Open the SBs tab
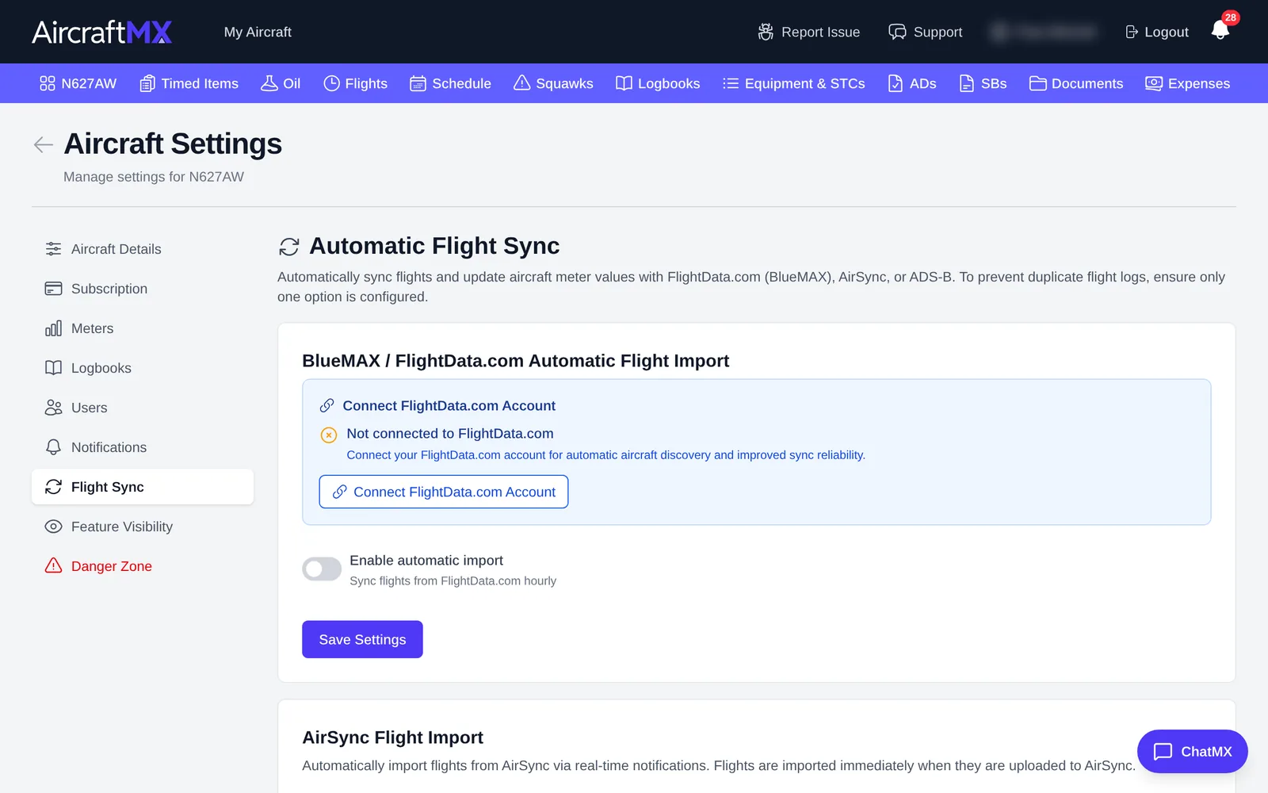1268x793 pixels. [x=983, y=83]
